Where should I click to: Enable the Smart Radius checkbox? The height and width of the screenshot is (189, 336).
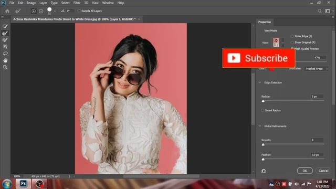262,110
